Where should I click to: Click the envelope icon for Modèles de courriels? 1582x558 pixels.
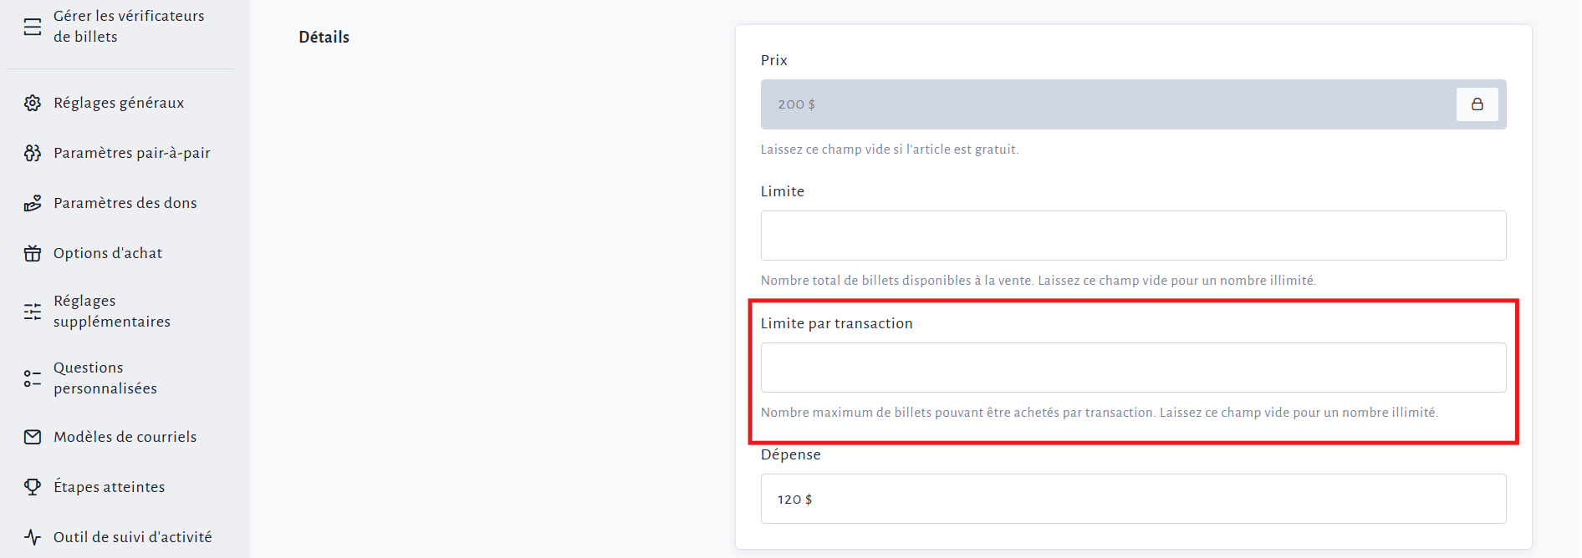(x=33, y=437)
